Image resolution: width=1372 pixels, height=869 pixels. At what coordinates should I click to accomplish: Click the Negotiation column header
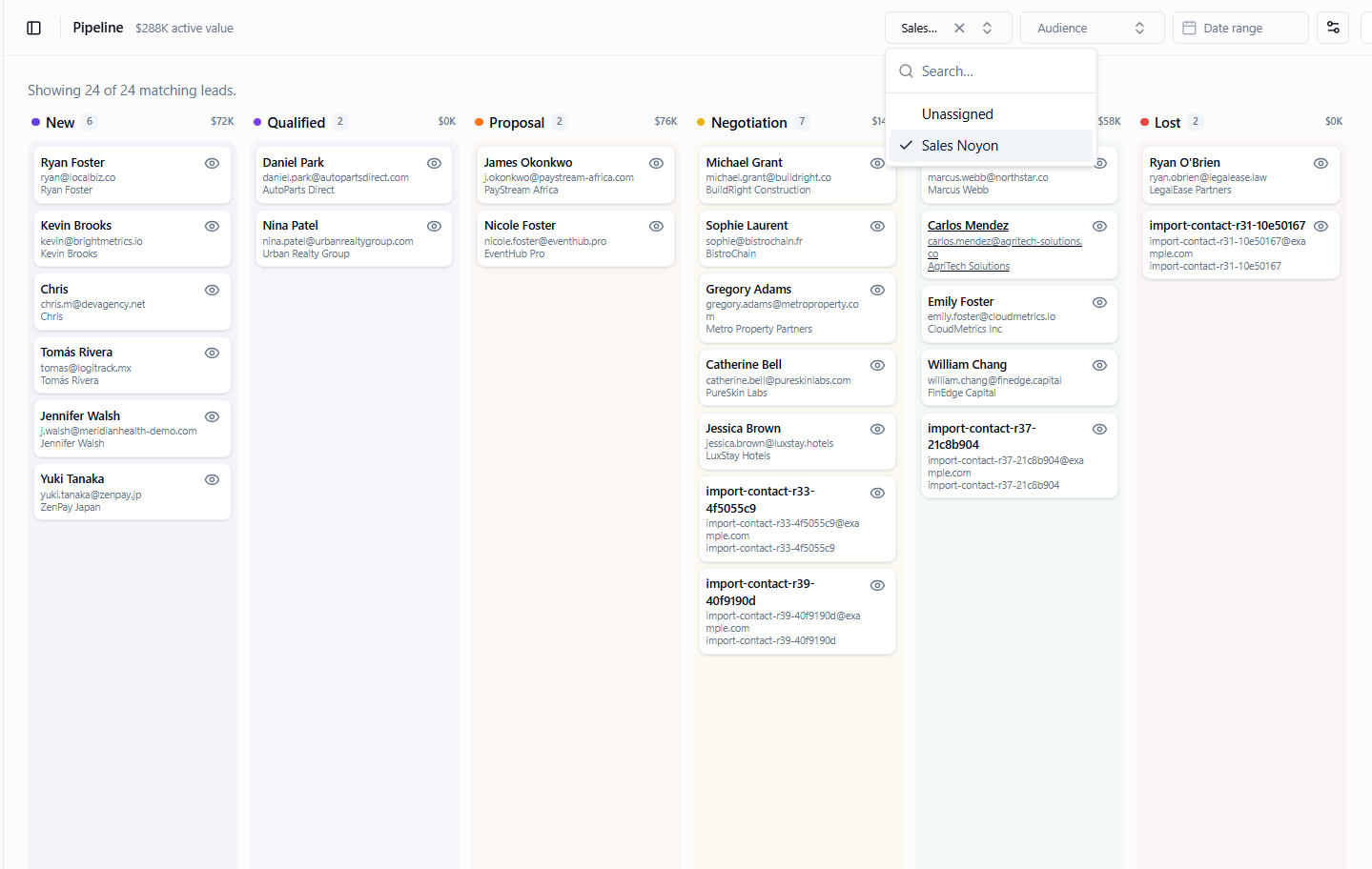[749, 123]
